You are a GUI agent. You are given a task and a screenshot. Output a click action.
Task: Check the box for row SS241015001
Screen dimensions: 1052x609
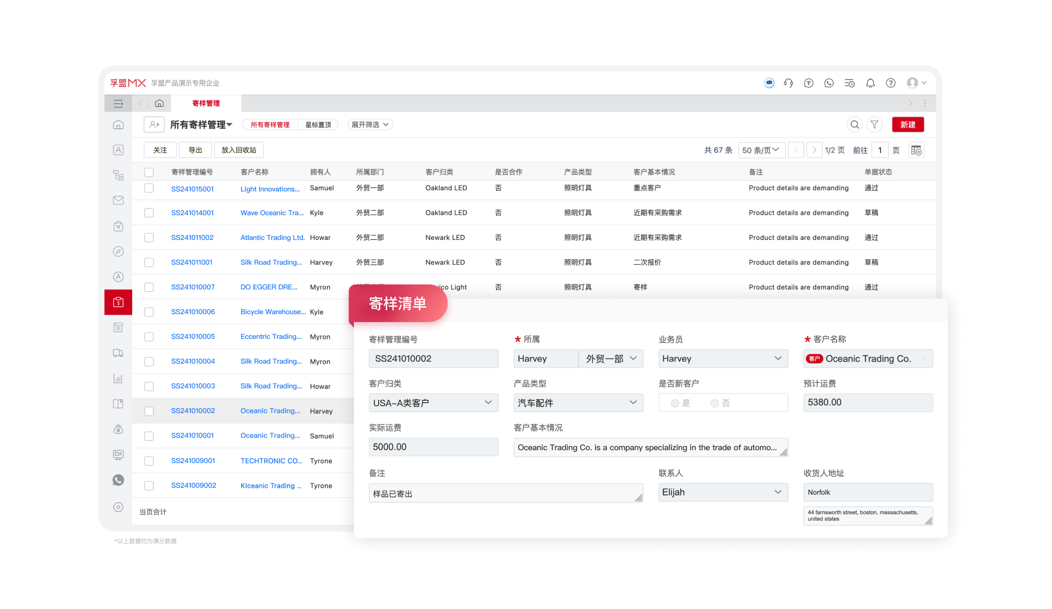149,188
